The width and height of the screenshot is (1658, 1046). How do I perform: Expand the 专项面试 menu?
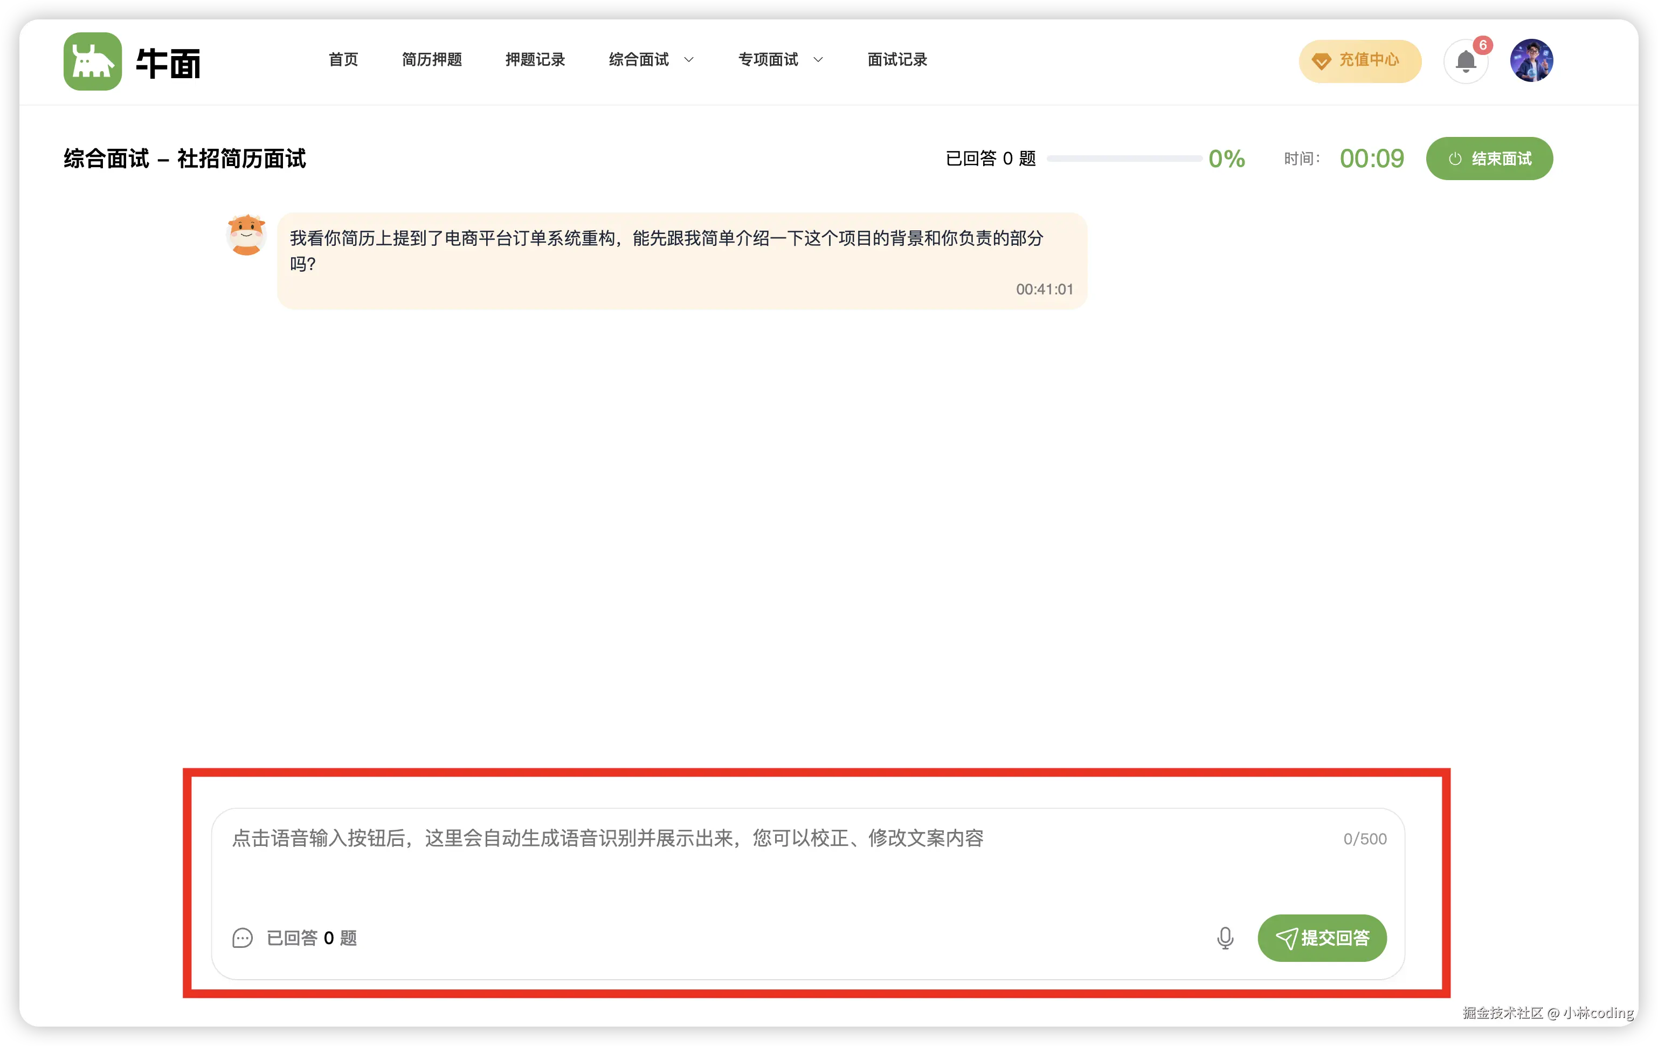(x=769, y=60)
